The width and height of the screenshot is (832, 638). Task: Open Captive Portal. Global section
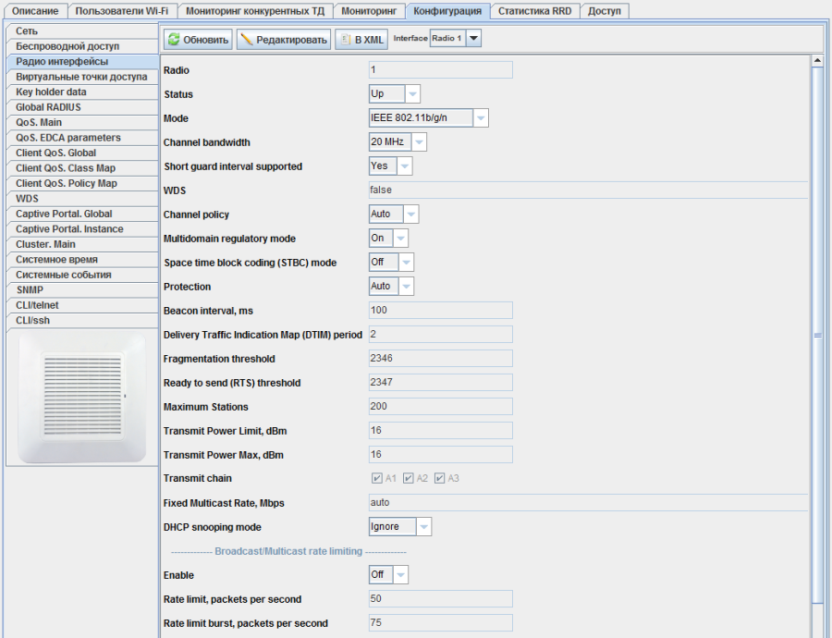click(82, 214)
